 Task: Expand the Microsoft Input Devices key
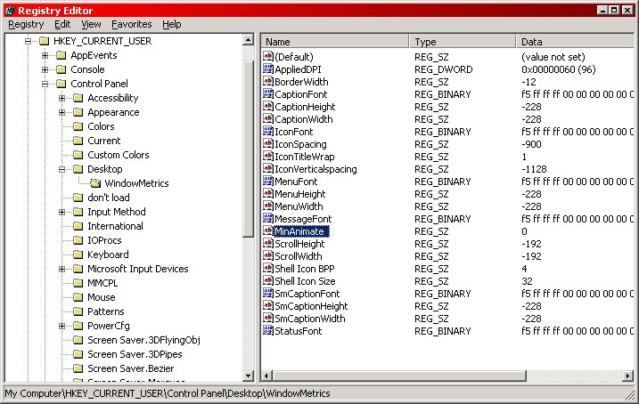[x=62, y=269]
